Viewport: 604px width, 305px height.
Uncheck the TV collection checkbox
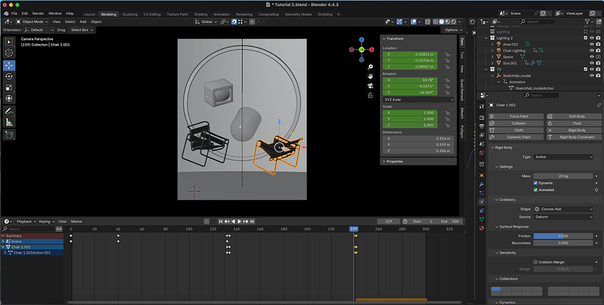click(586, 70)
